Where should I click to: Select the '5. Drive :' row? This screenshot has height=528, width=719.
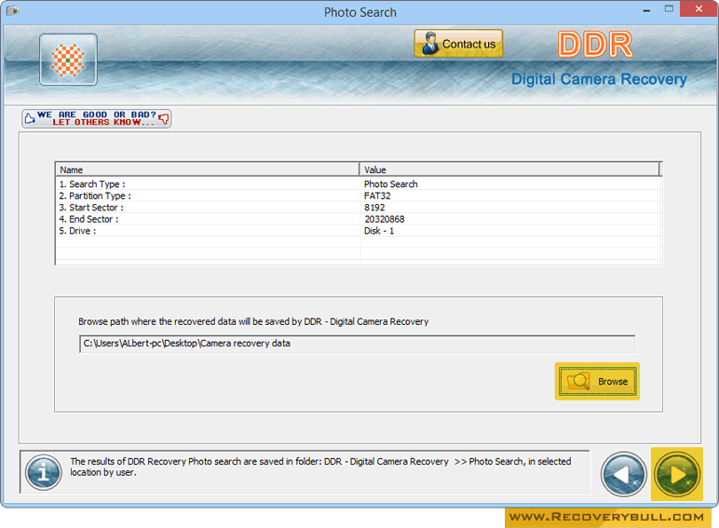(359, 231)
